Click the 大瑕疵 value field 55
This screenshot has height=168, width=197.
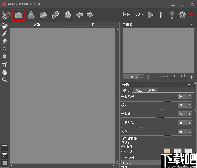click(x=183, y=114)
